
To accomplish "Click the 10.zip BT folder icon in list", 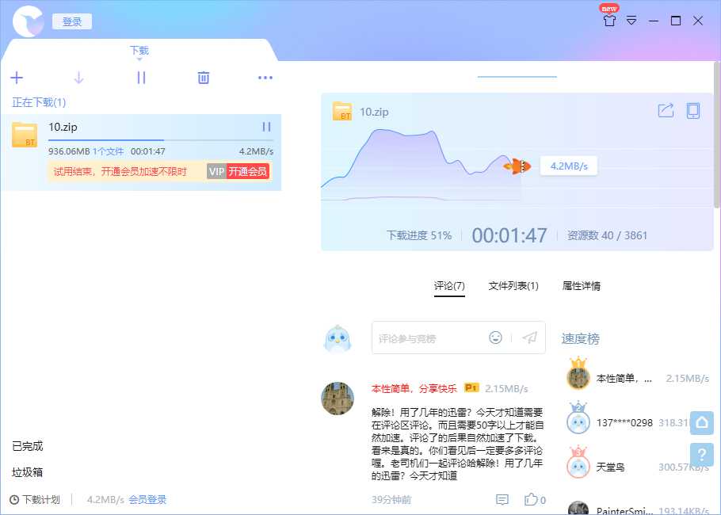I will point(25,135).
